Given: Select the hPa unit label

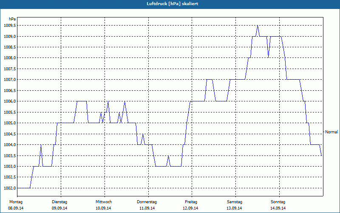Looking at the screenshot, I should [x=12, y=19].
